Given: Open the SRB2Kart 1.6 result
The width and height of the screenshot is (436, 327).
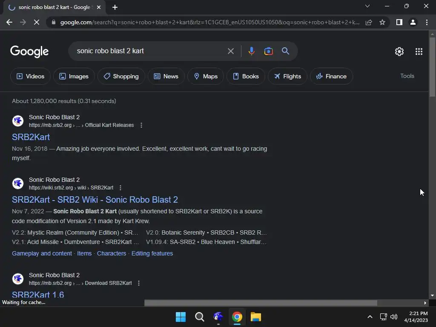Looking at the screenshot, I should [38, 295].
